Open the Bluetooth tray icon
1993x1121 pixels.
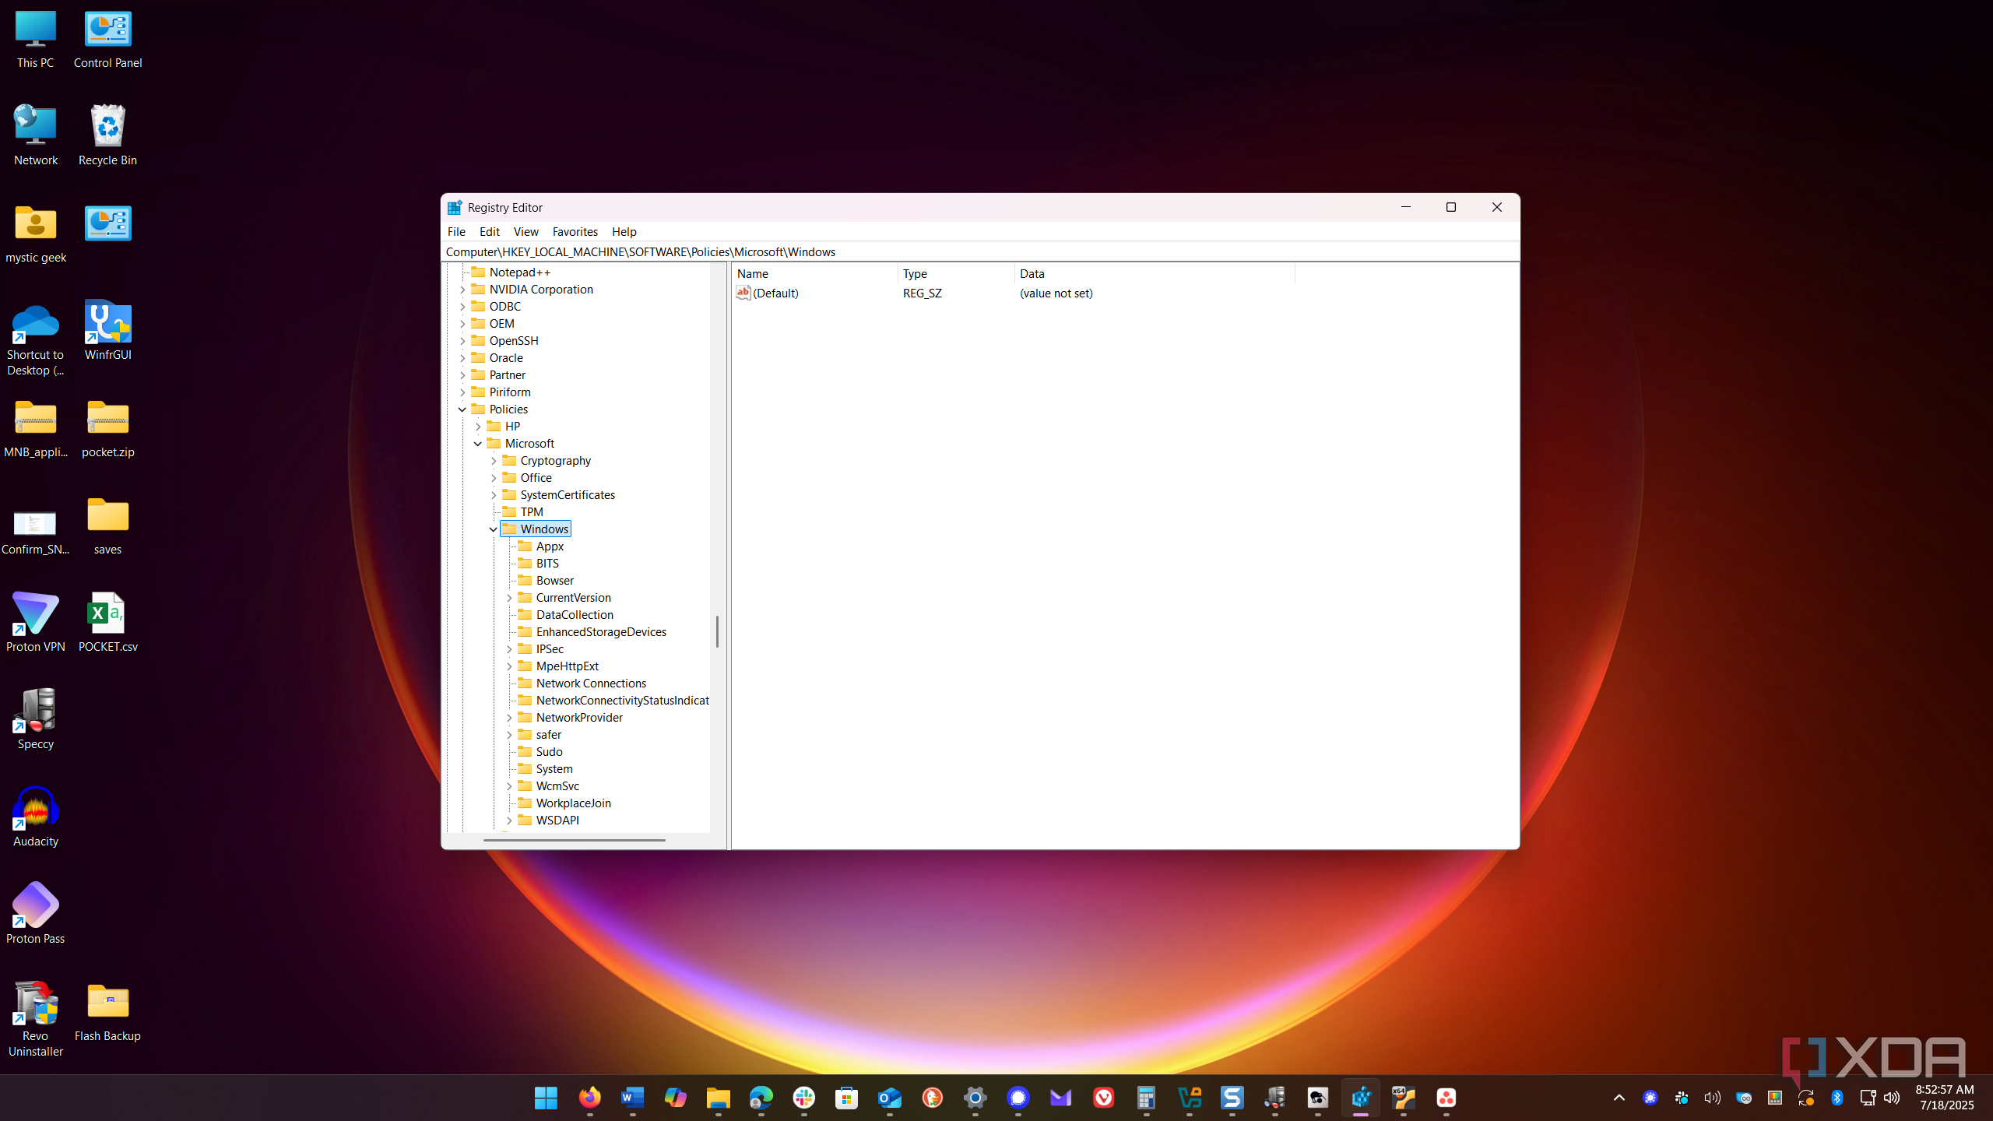pyautogui.click(x=1837, y=1098)
